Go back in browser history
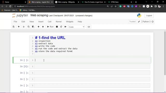Screen dimensions: 166x93 pyautogui.click(x=2, y=6)
